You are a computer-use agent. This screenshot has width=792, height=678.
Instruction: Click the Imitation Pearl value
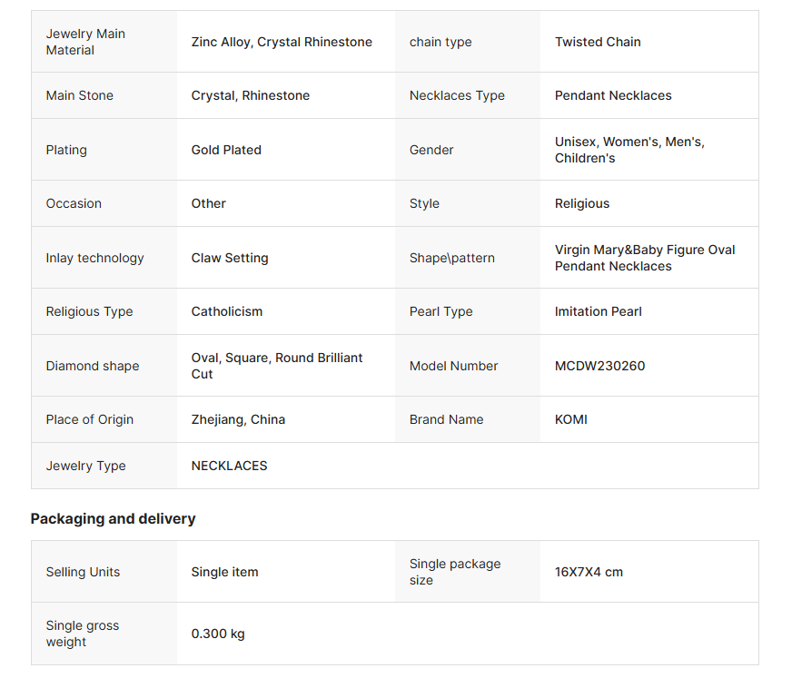point(599,311)
